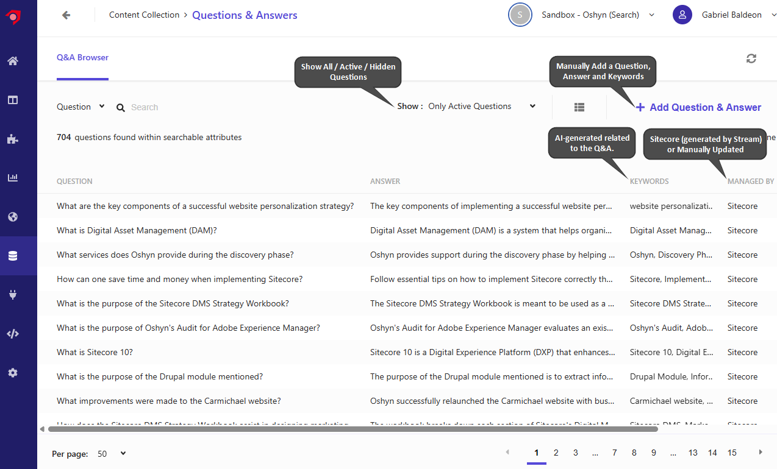Click the globe icon in the sidebar
777x469 pixels.
13,217
